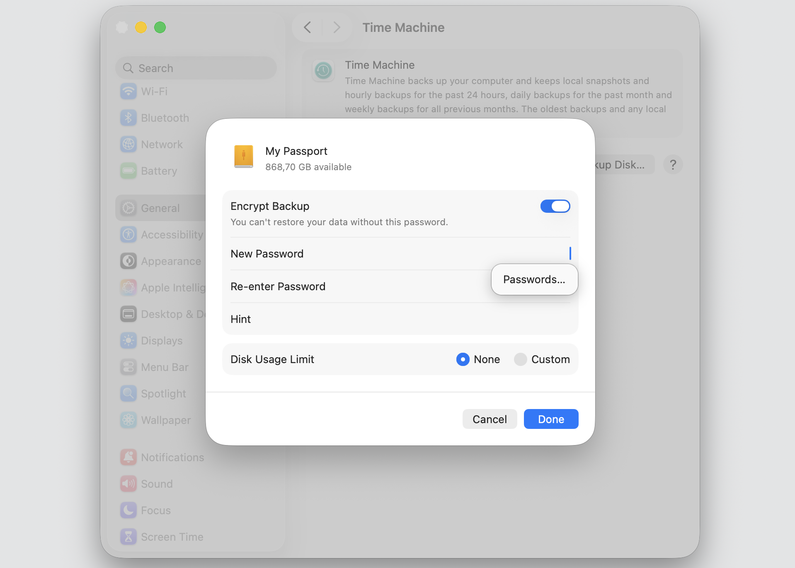Screen dimensions: 795x568
Task: Open Accessibility settings icon
Action: pyautogui.click(x=128, y=235)
